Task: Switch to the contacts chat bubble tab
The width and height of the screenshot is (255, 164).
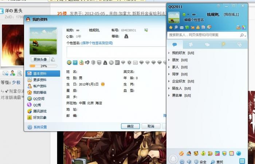Action: pos(175,44)
